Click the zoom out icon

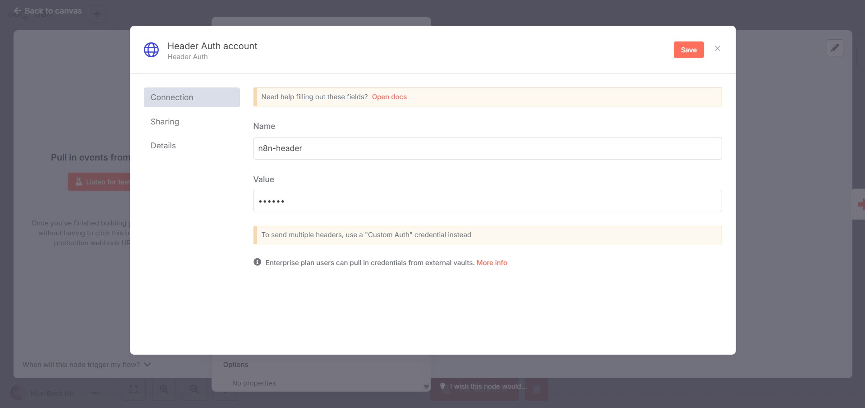coord(194,389)
